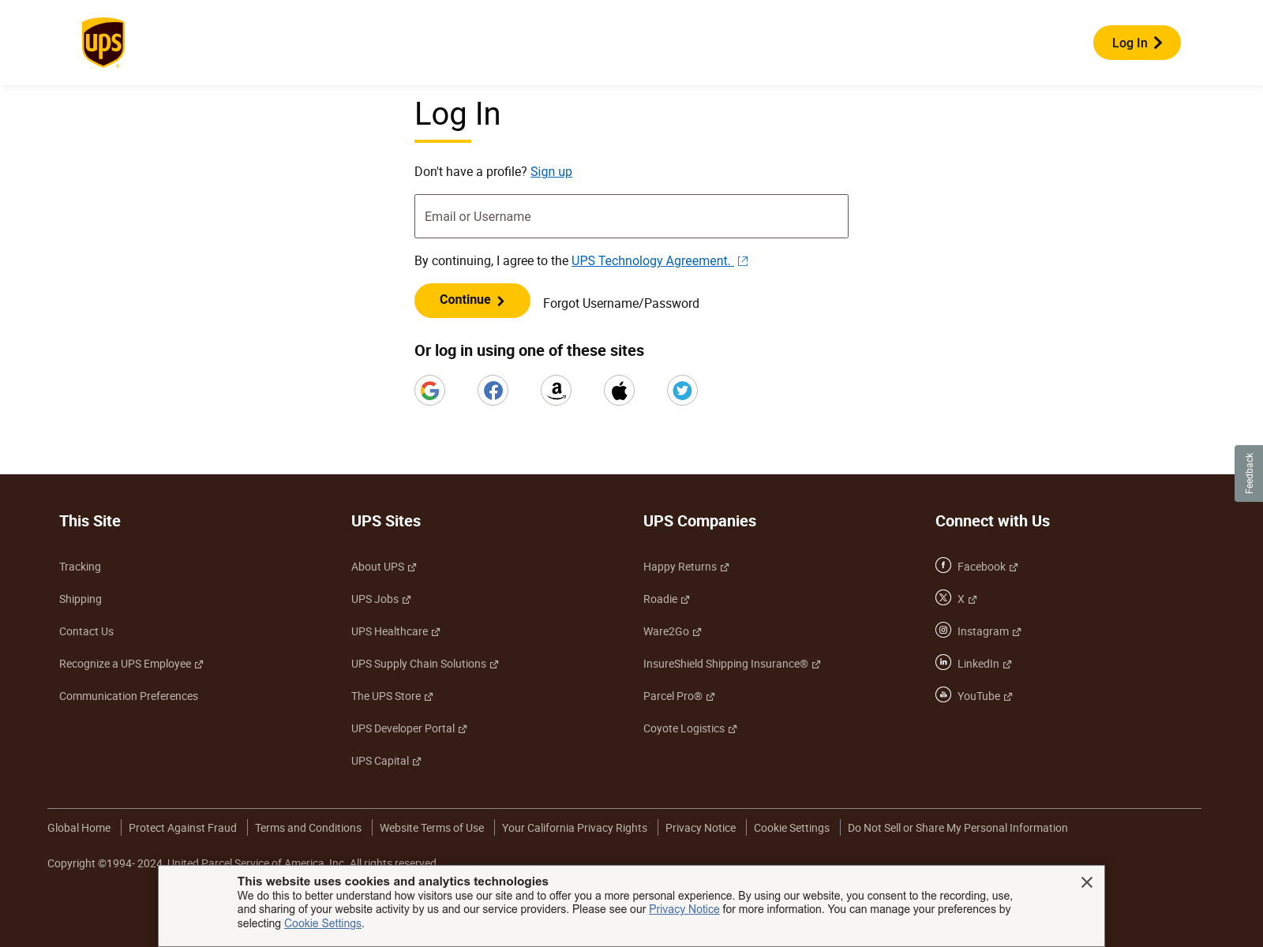Image resolution: width=1263 pixels, height=947 pixels.
Task: Open InsureShield Shipping Insurance link
Action: point(732,664)
